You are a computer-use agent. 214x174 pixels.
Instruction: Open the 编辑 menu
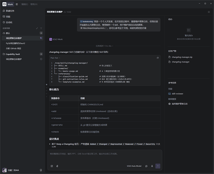click(25, 5)
